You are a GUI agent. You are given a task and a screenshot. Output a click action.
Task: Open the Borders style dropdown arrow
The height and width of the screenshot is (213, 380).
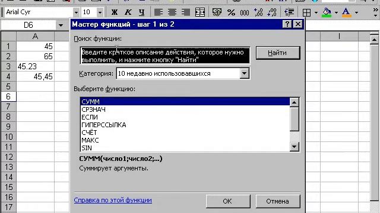316,12
